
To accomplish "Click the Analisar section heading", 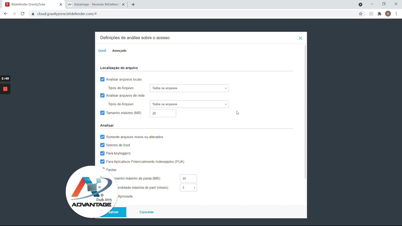I will [x=107, y=125].
